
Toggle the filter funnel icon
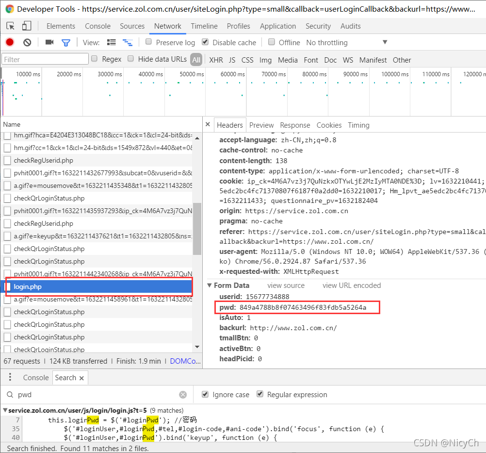[x=65, y=43]
